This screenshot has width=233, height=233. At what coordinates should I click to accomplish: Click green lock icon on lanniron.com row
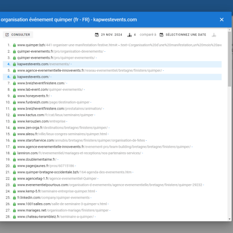[x=14, y=153]
